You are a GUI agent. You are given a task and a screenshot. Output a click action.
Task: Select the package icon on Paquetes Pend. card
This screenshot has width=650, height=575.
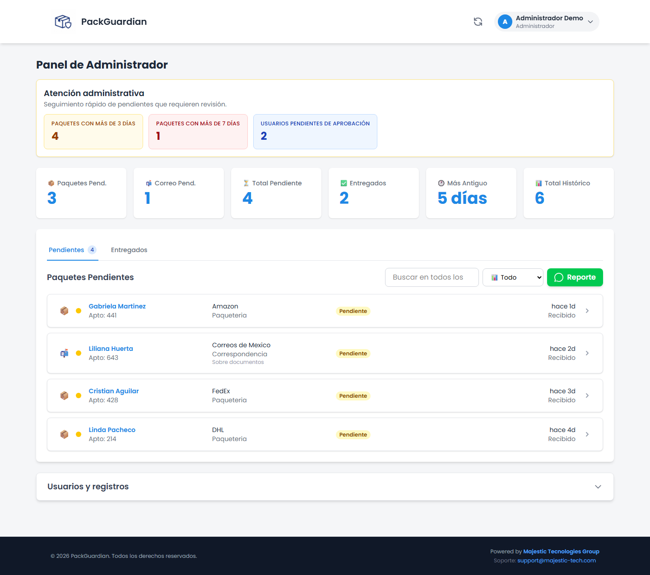51,183
